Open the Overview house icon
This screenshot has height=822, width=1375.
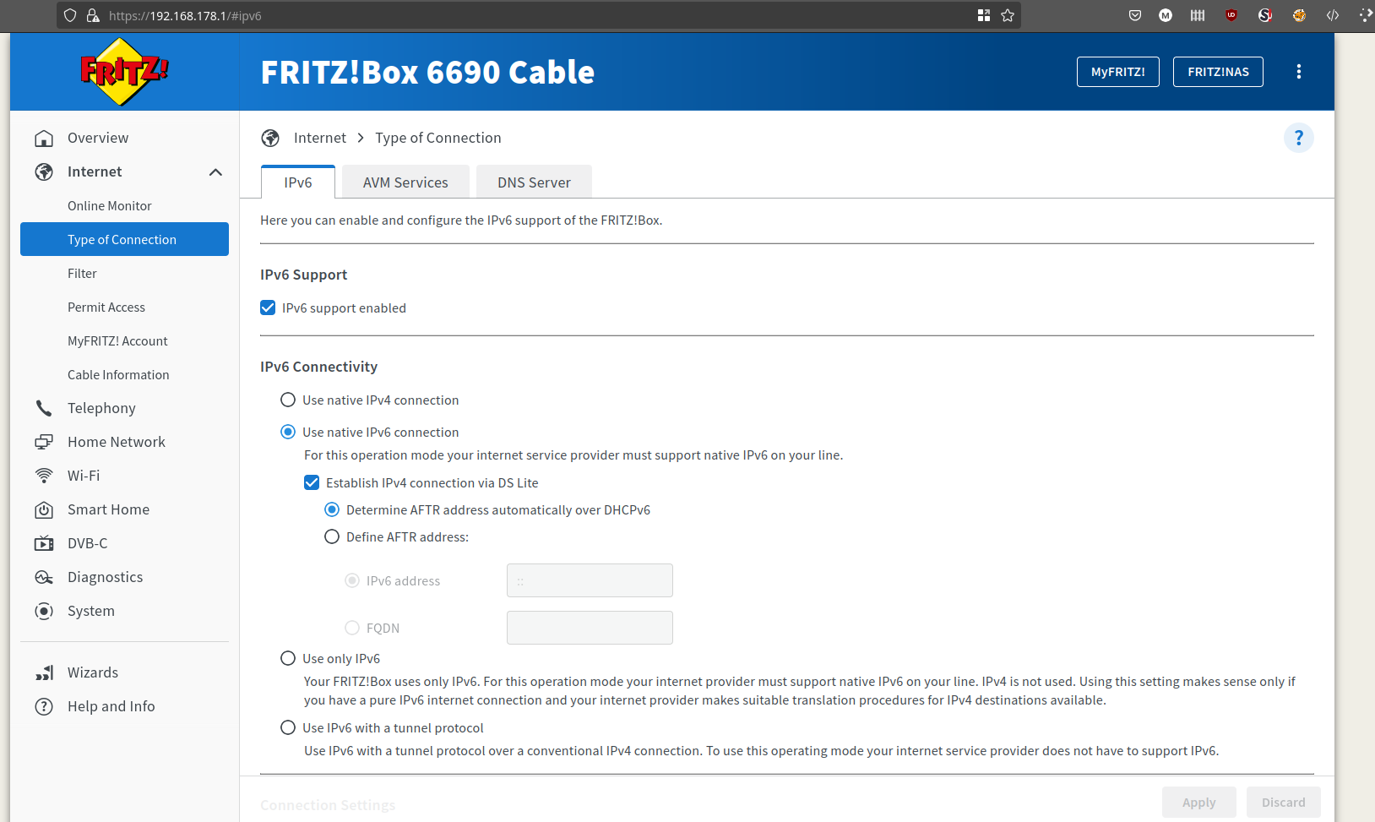point(44,138)
